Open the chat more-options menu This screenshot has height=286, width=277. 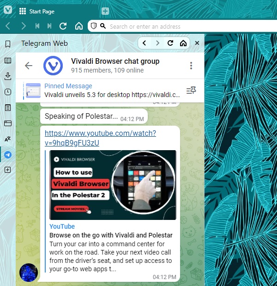[191, 66]
